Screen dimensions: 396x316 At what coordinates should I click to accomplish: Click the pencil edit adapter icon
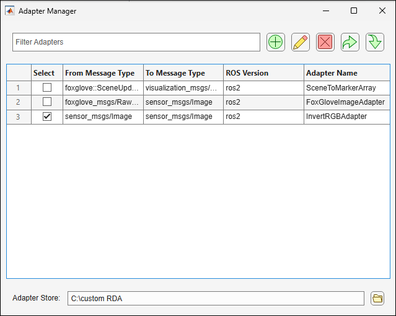[301, 42]
